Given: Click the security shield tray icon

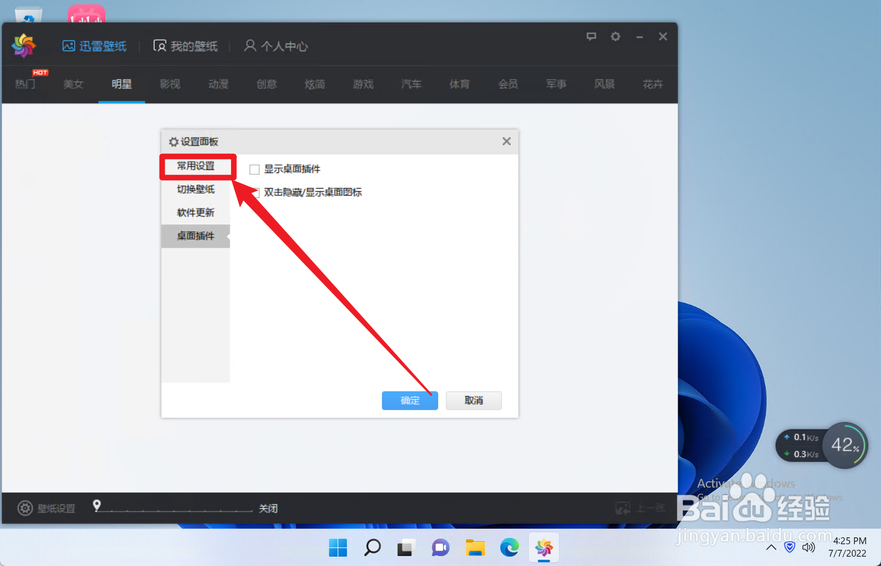Looking at the screenshot, I should coord(790,547).
